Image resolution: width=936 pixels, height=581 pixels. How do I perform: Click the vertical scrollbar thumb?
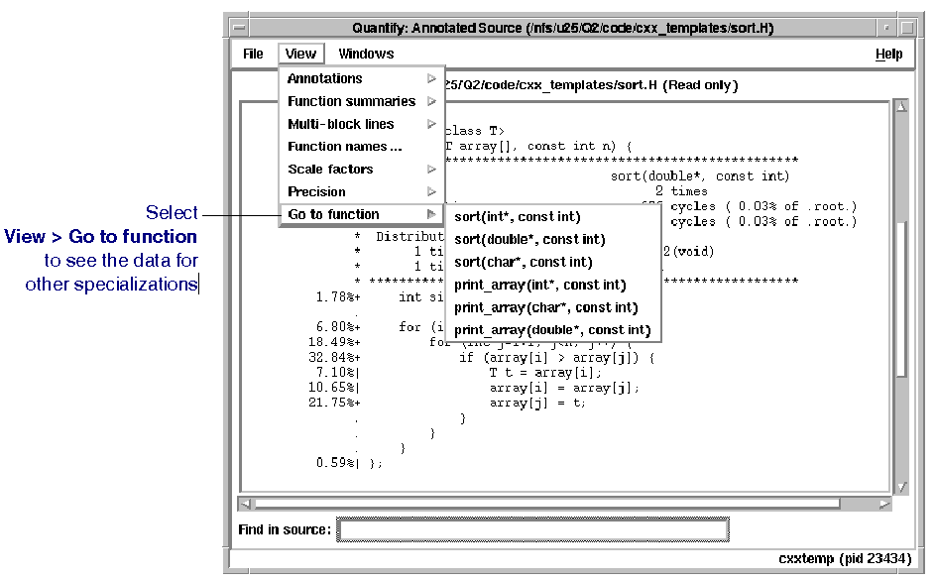(x=901, y=298)
